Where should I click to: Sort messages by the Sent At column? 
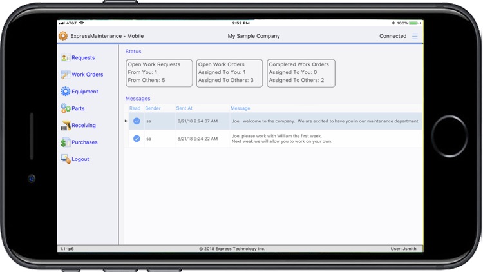184,108
